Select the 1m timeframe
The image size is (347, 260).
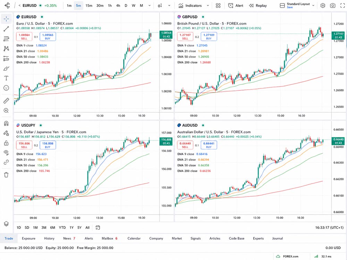[69, 6]
